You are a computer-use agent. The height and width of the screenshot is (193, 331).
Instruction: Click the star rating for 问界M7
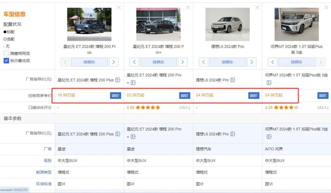(286, 107)
